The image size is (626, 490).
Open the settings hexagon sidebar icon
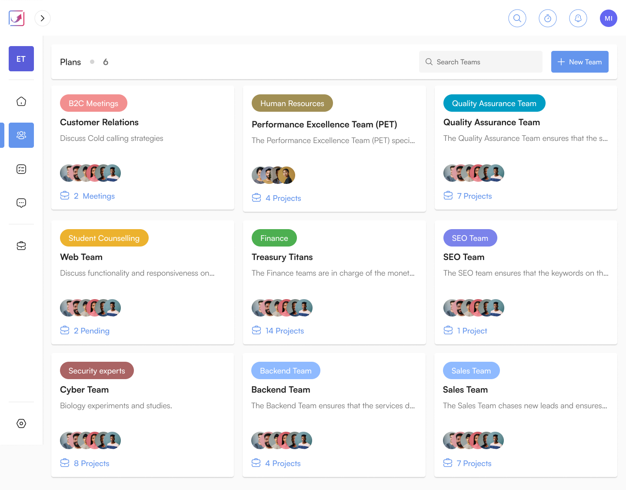point(21,423)
